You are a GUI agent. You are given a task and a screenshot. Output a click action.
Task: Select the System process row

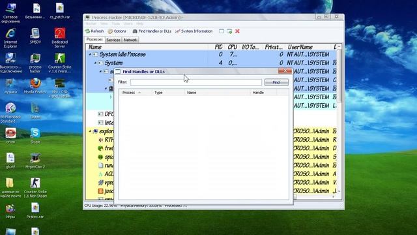[x=212, y=63]
